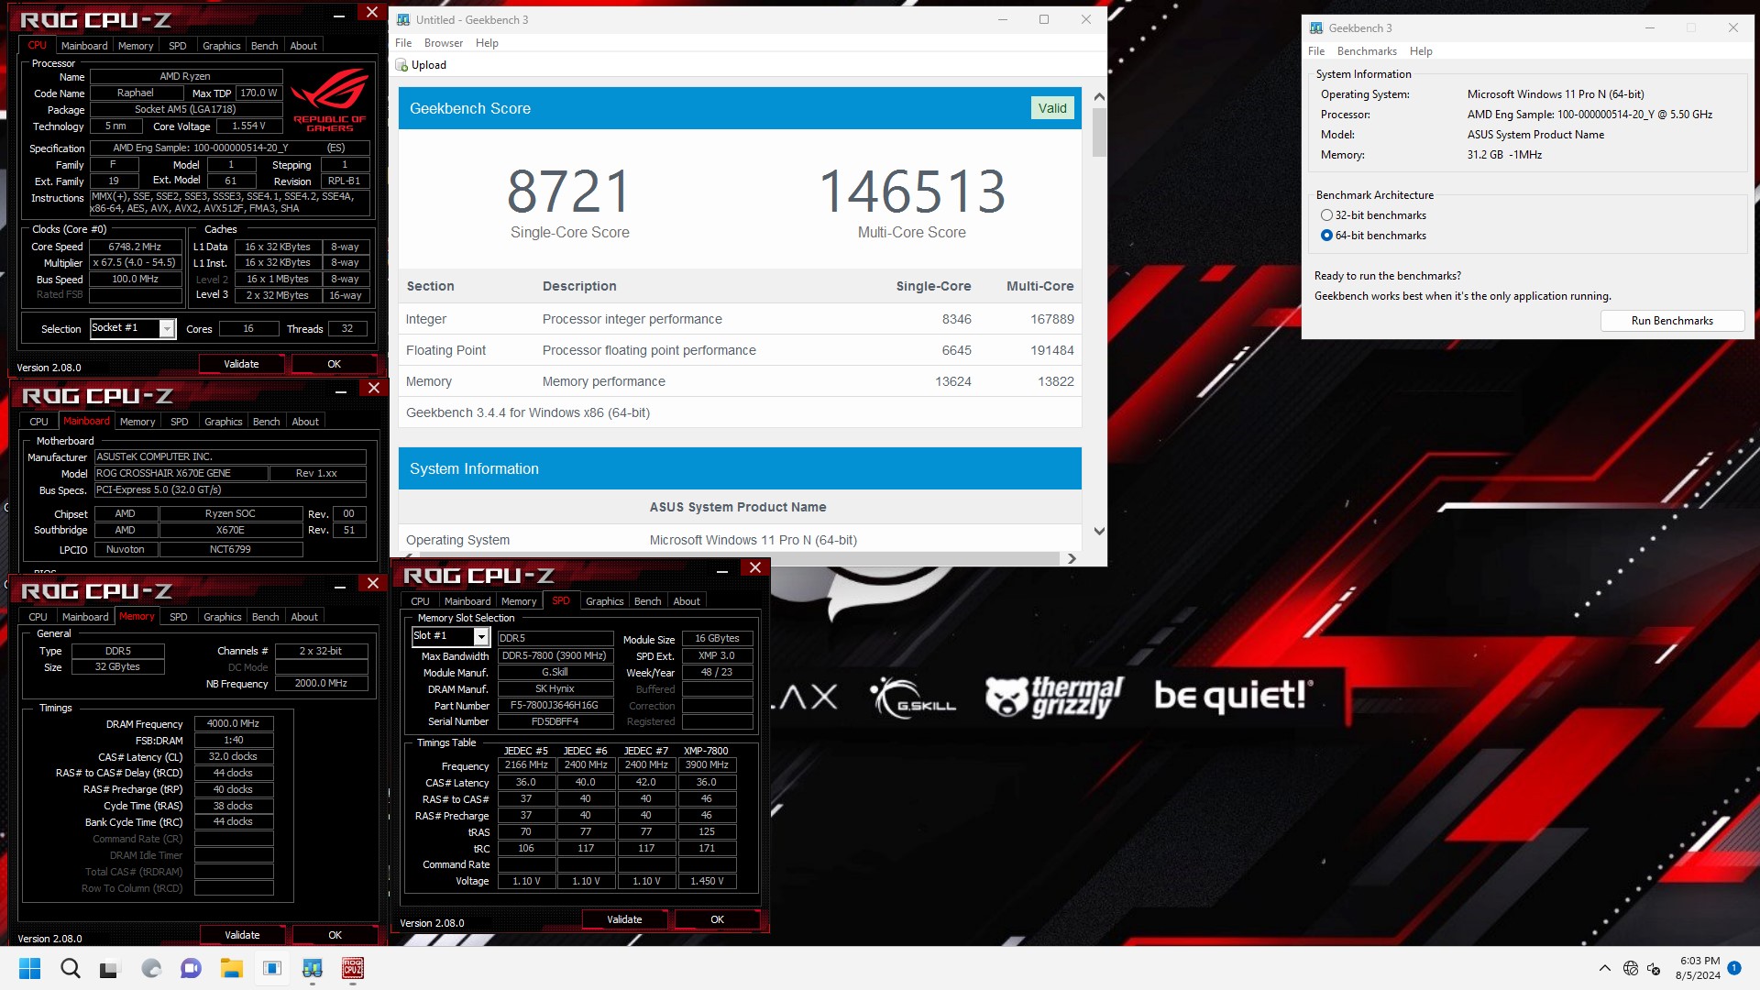Click the Upload icon in the Geekbench results window
Screen dimensions: 1760x990
[x=401, y=65]
